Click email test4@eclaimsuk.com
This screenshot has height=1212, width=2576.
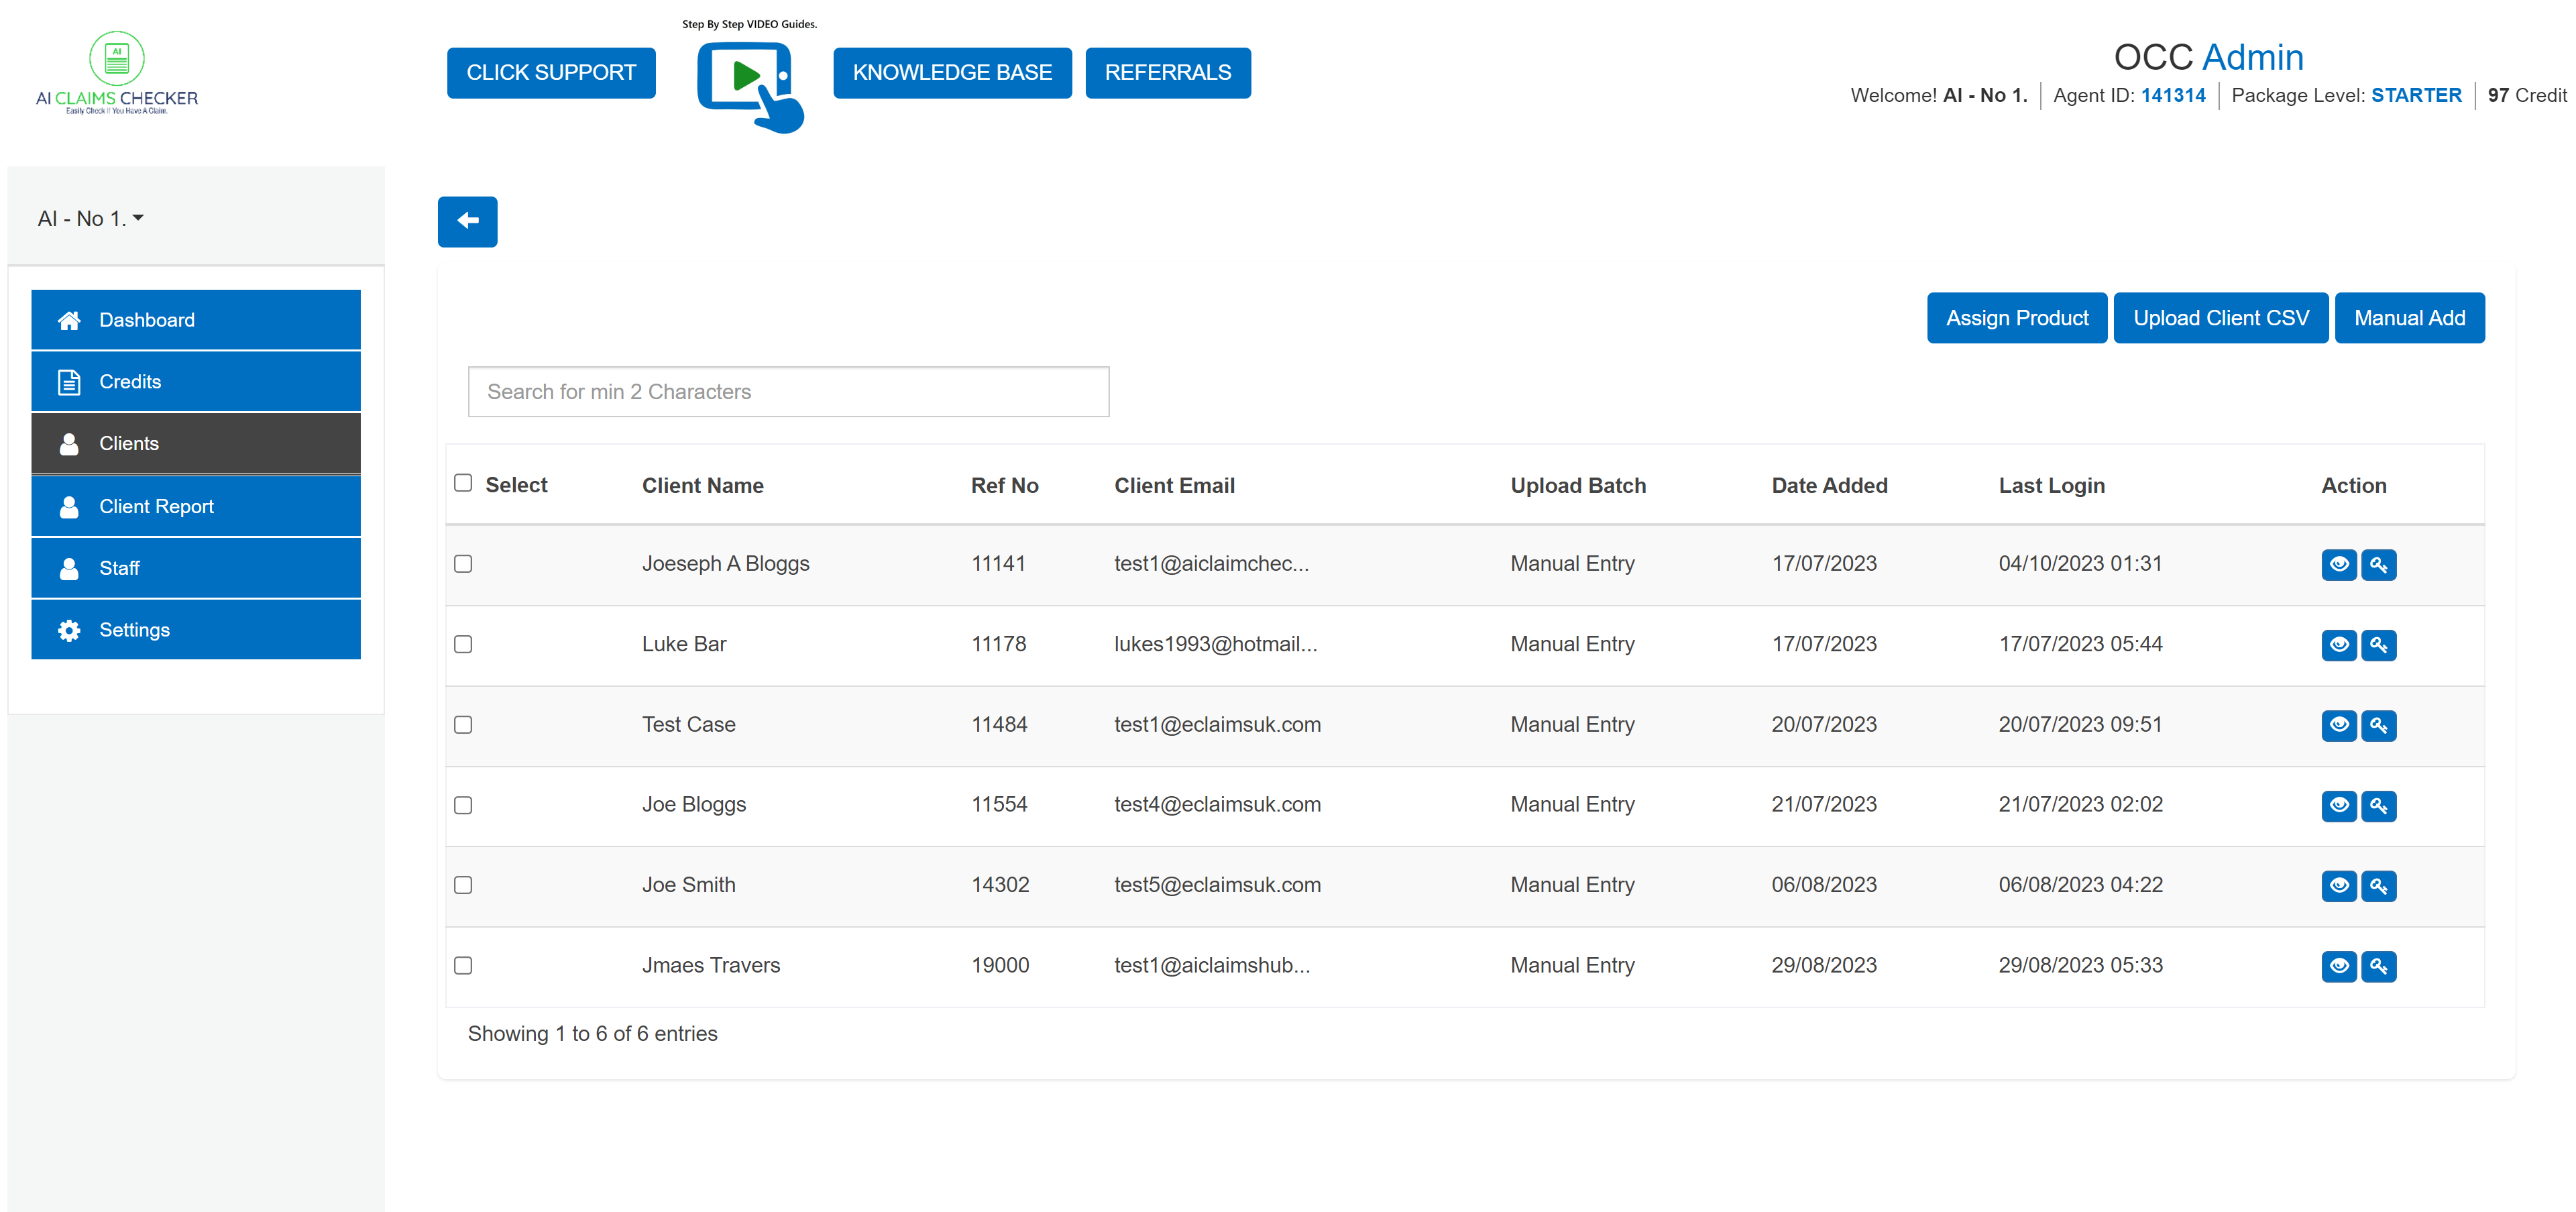click(x=1217, y=805)
